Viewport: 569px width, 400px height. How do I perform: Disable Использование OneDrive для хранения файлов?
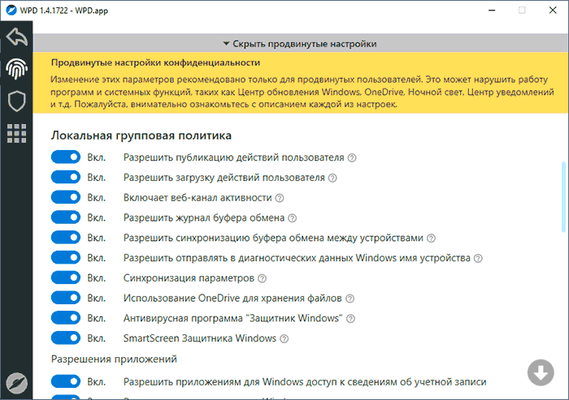65,298
